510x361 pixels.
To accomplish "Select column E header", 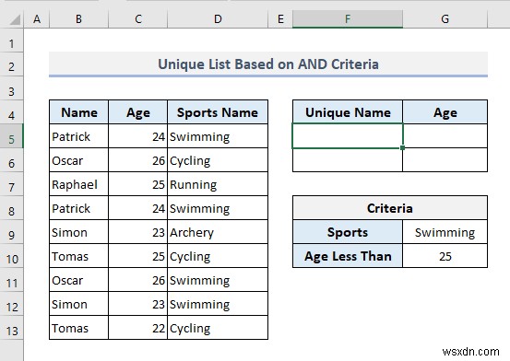I will (280, 18).
